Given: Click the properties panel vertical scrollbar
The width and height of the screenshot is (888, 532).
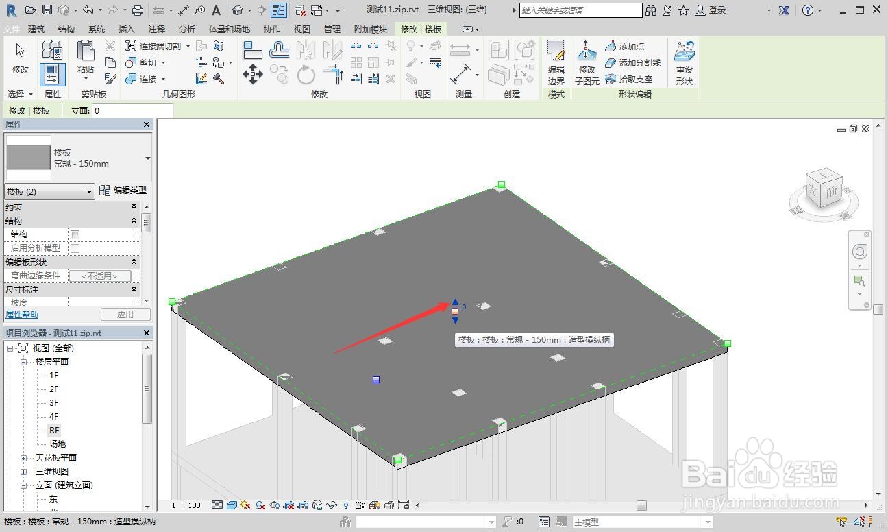Looking at the screenshot, I should tap(146, 223).
